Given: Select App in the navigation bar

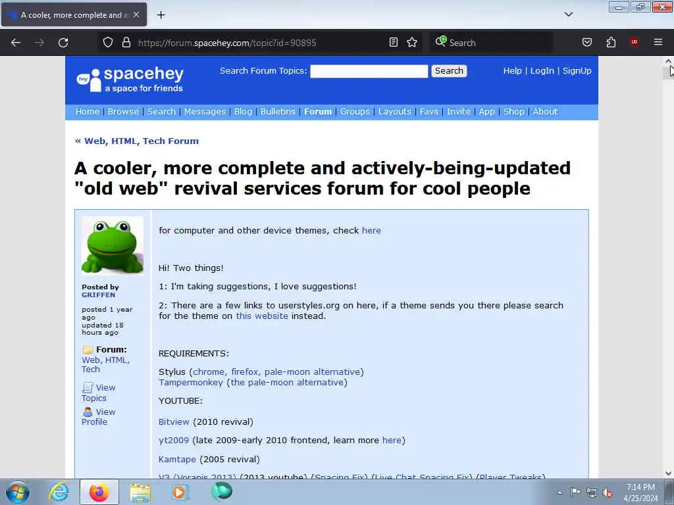Looking at the screenshot, I should tap(486, 112).
